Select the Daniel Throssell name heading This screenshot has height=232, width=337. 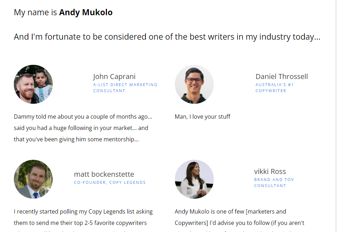tap(281, 77)
